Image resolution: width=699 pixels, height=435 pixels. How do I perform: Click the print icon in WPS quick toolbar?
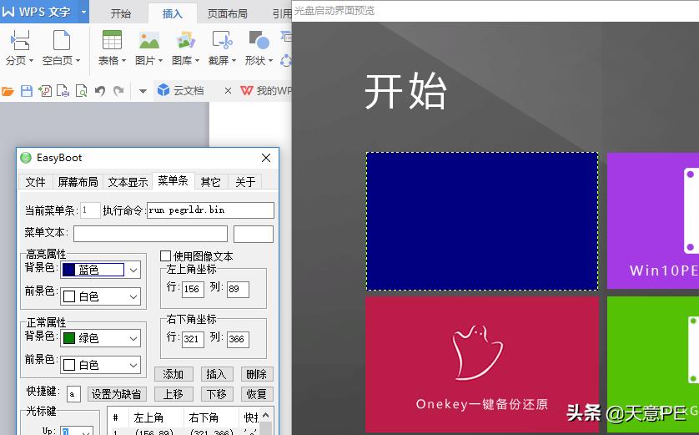pyautogui.click(x=63, y=91)
